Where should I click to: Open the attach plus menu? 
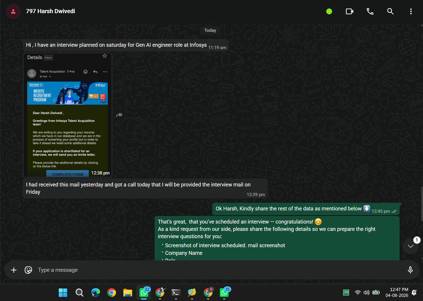(14, 270)
